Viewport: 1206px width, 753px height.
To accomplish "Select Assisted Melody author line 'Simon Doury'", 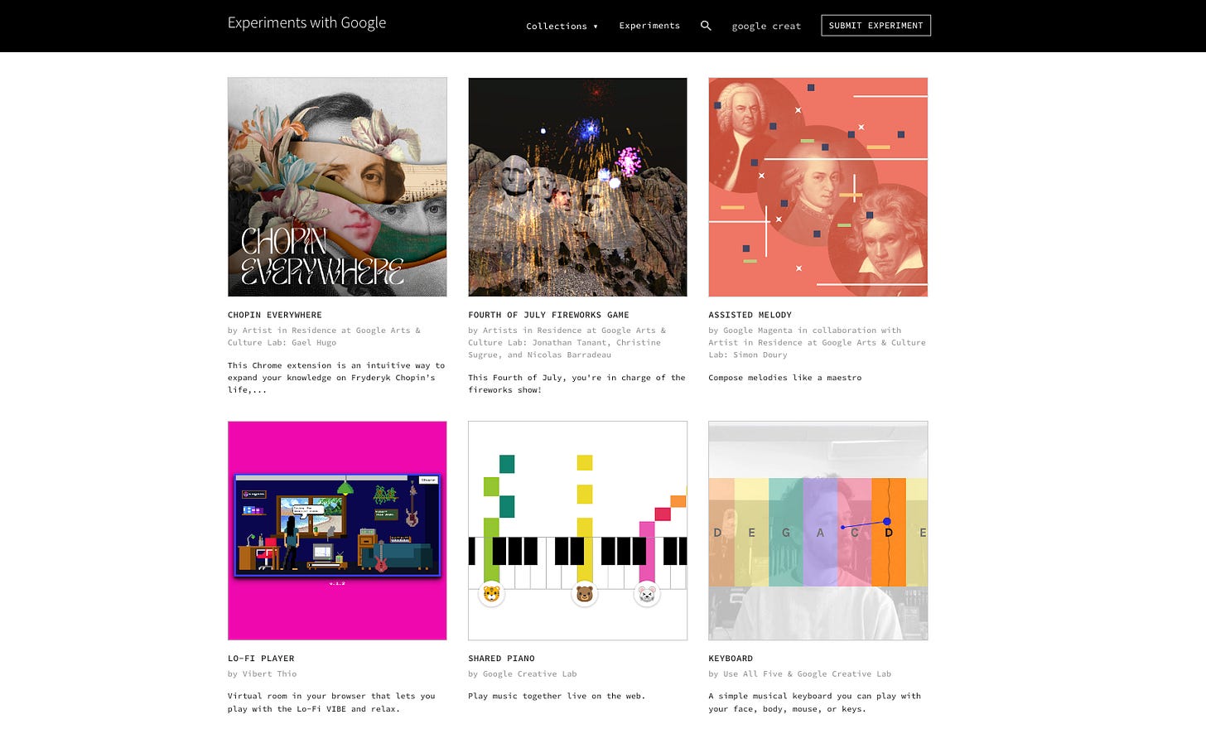I will [x=762, y=355].
